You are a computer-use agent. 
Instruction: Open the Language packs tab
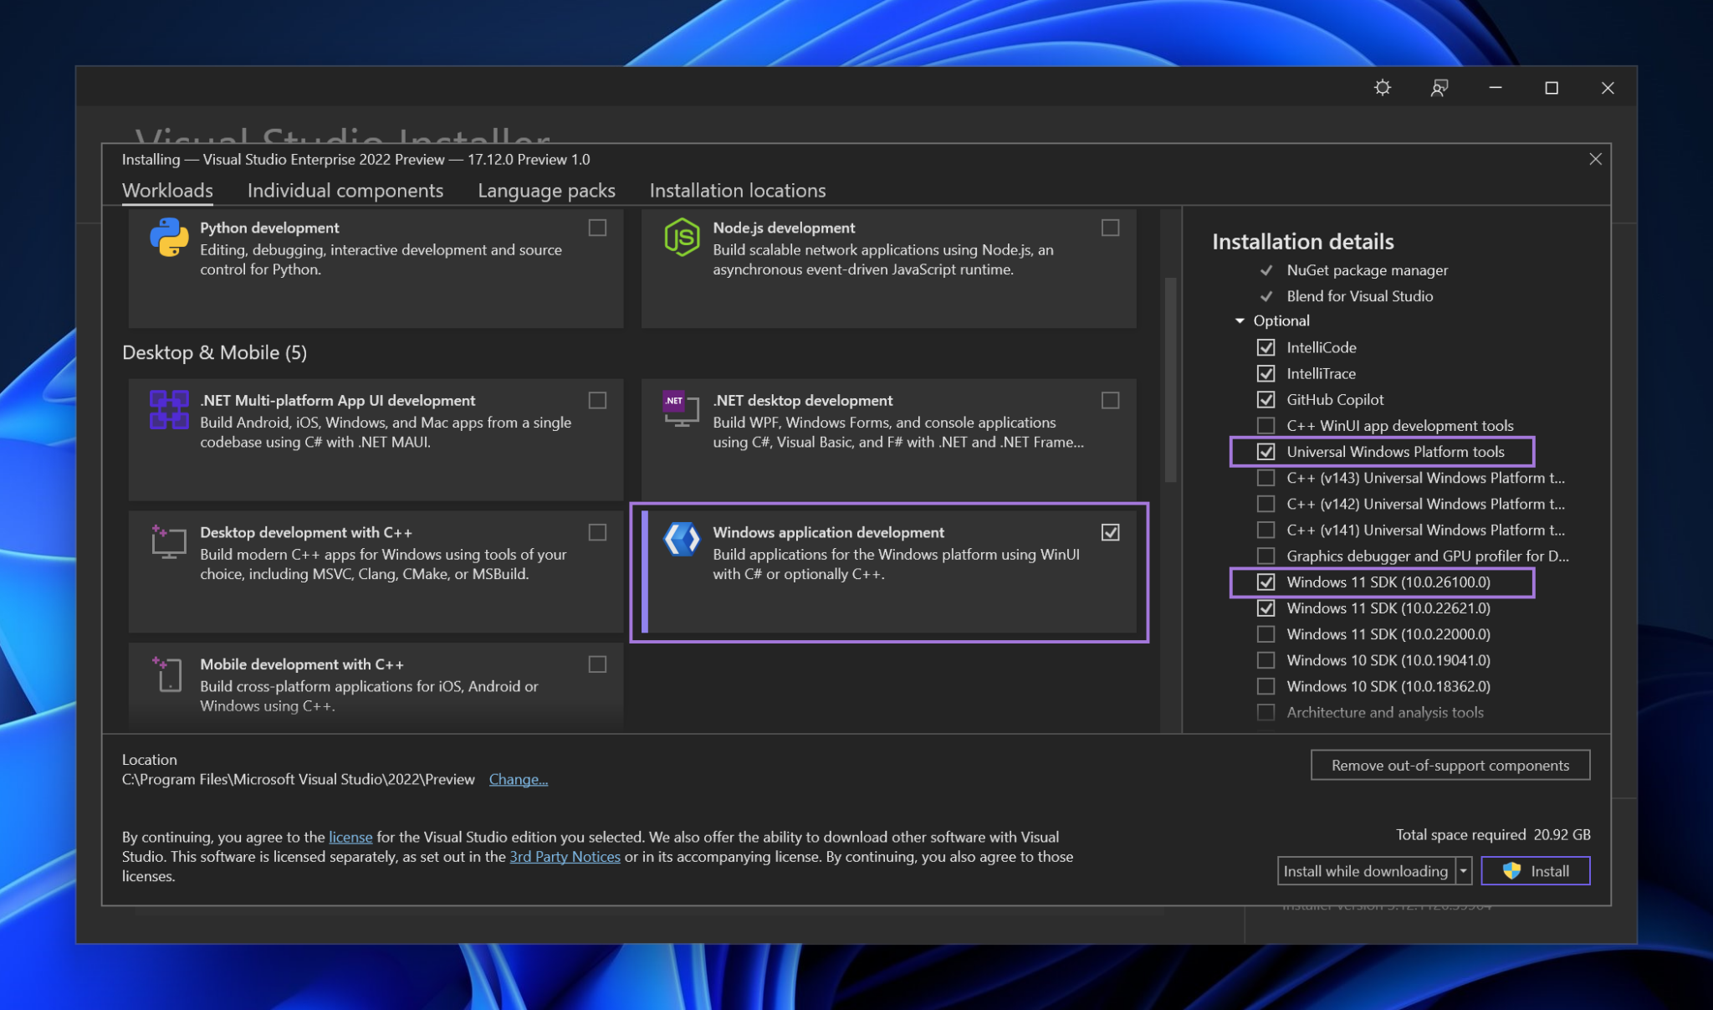point(545,190)
